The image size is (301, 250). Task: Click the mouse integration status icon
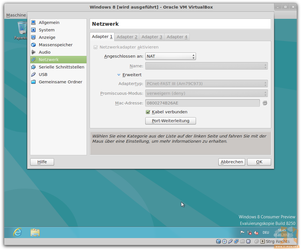point(257,241)
